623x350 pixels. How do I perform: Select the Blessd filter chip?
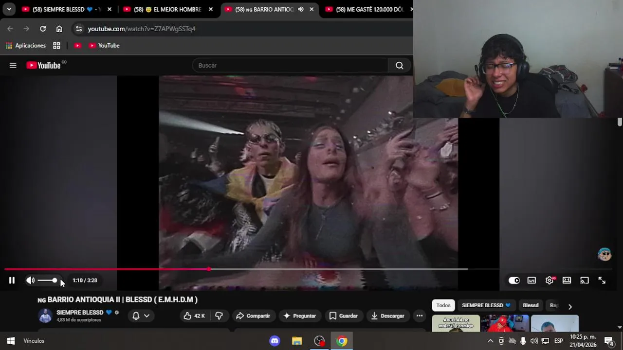[531, 305]
